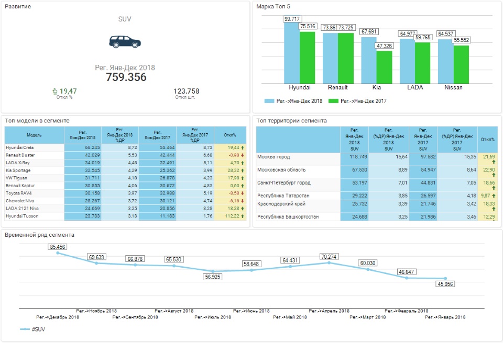503x355 pixels.
Task: Click the 70.274 data point for April
Action: click(x=329, y=262)
